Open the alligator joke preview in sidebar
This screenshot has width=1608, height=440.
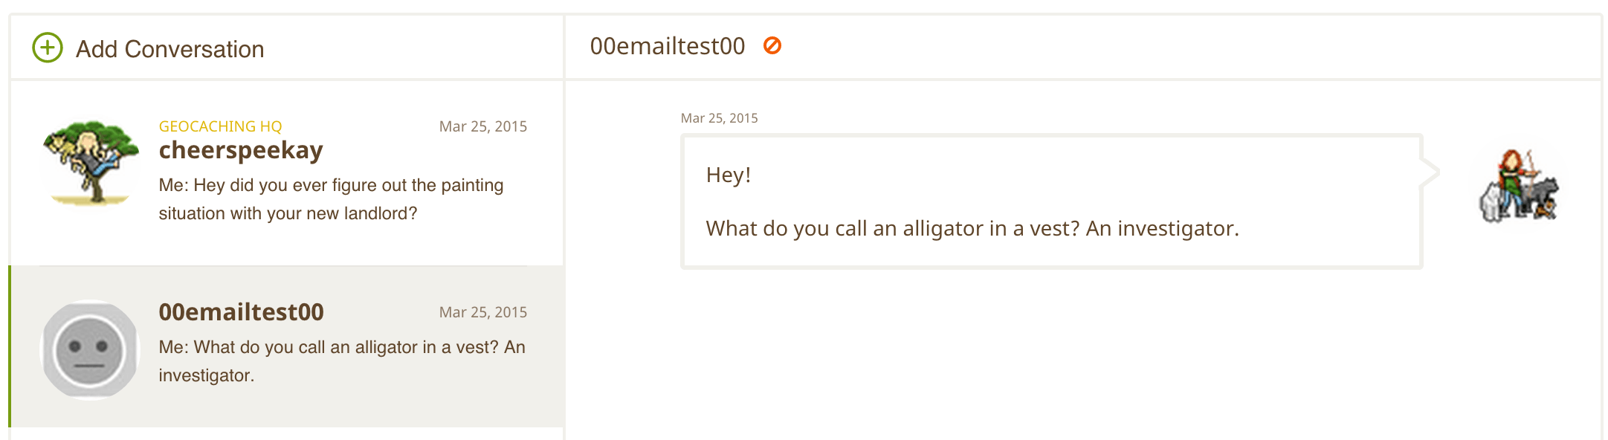pyautogui.click(x=341, y=361)
